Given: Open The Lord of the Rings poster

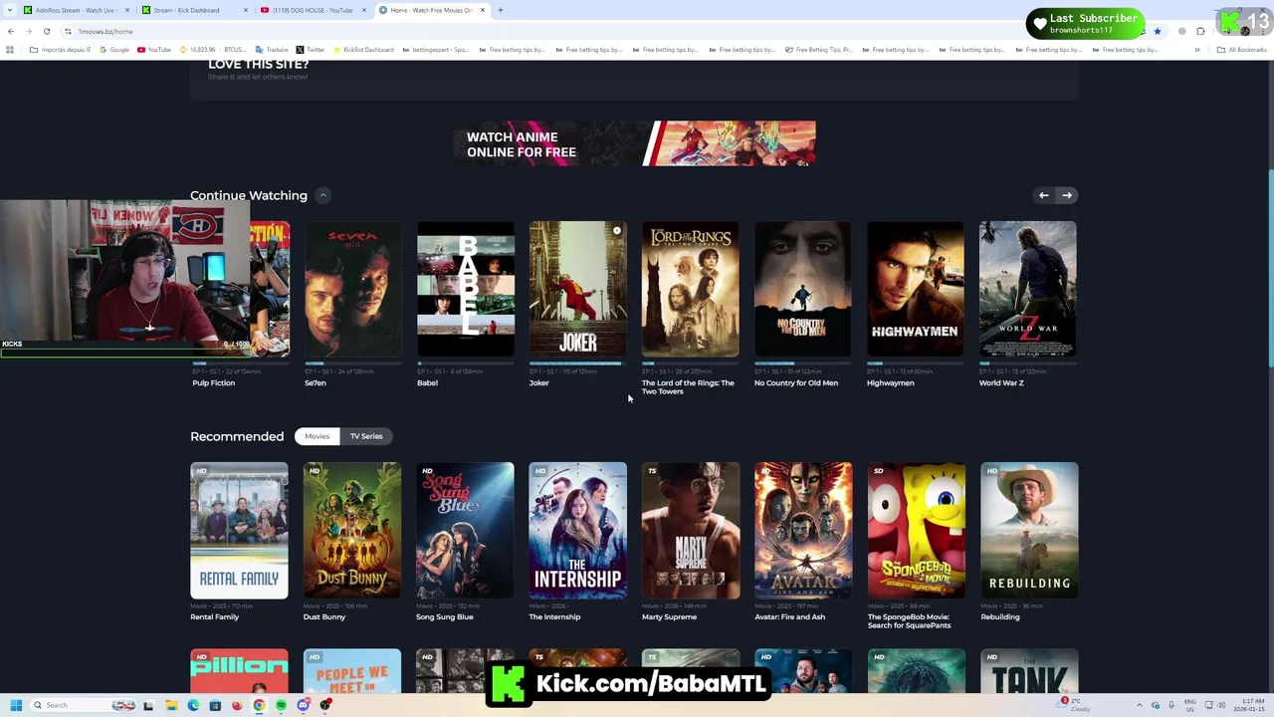Looking at the screenshot, I should pyautogui.click(x=690, y=289).
